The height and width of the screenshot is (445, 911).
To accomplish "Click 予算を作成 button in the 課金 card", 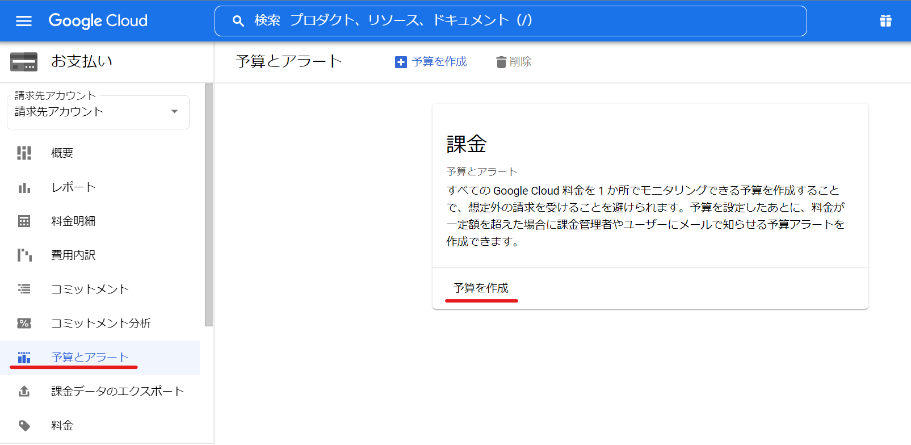I will [x=481, y=288].
